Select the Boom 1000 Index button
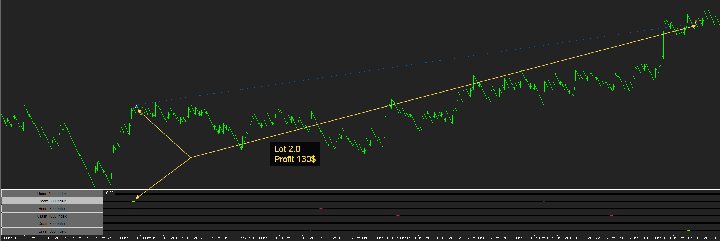This screenshot has height=241, width=720. (52, 193)
